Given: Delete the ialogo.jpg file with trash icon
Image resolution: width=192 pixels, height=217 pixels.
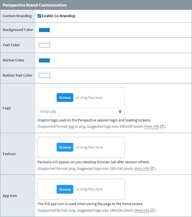Looking at the screenshot, I should pyautogui.click(x=120, y=111).
